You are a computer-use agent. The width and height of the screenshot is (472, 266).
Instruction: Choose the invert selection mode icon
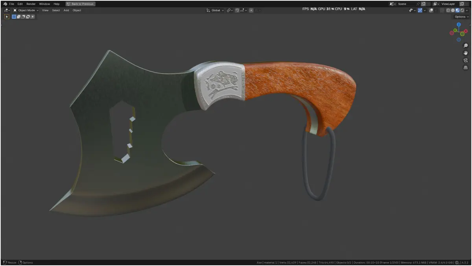[28, 17]
